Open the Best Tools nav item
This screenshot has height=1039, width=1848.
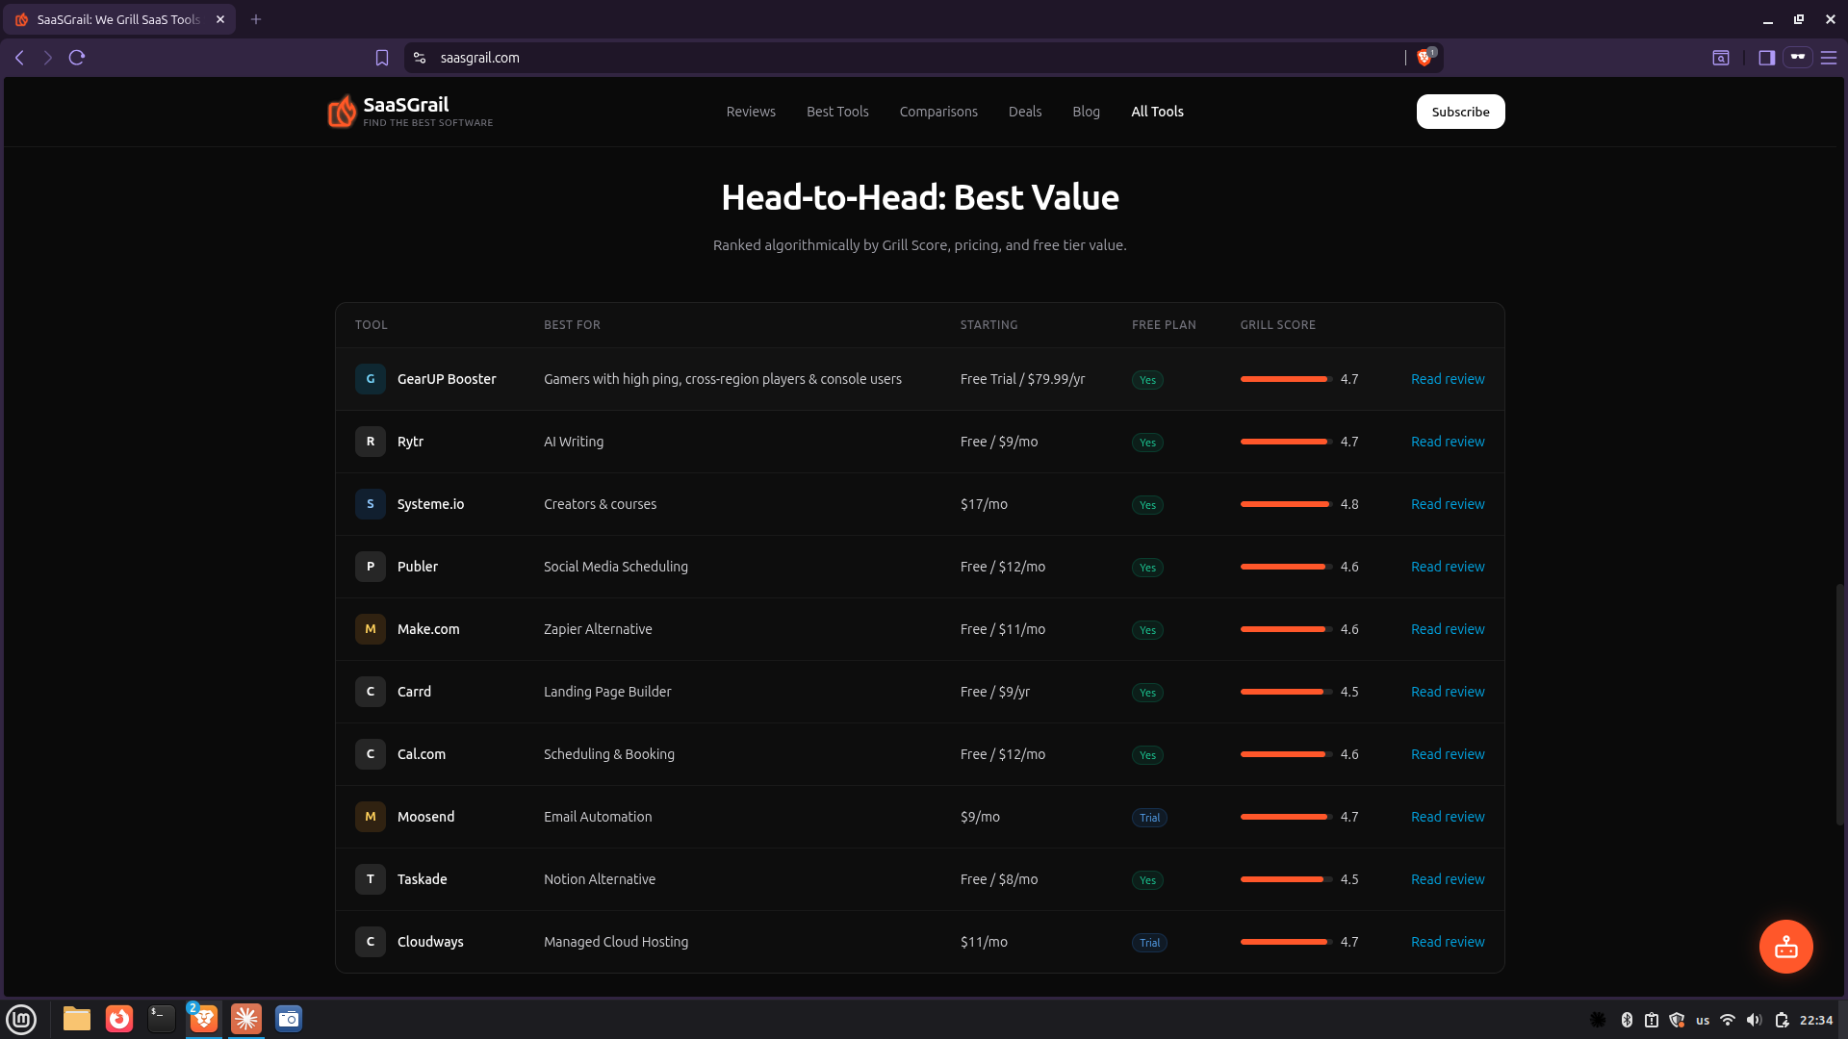click(837, 112)
